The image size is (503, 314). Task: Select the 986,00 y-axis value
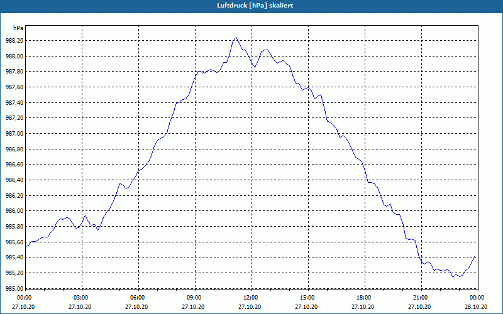[14, 211]
